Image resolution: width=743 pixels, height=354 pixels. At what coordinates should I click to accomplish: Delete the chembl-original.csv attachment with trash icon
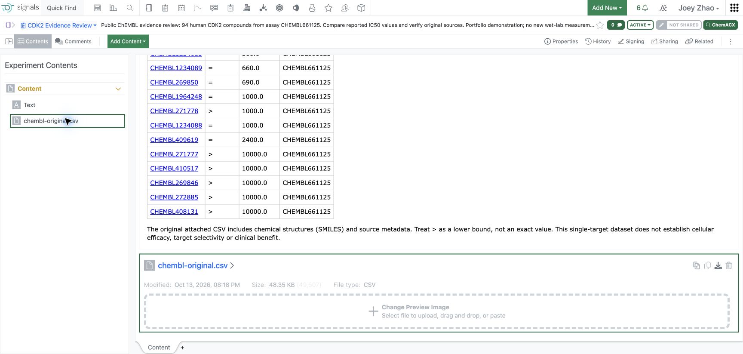coord(729,266)
